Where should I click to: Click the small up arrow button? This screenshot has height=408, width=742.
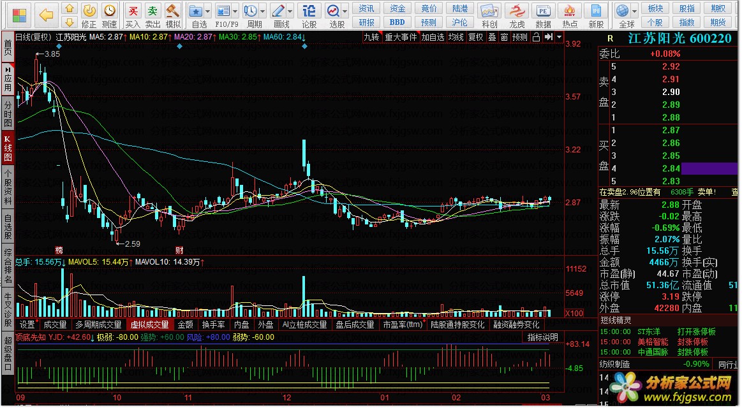pos(70,8)
